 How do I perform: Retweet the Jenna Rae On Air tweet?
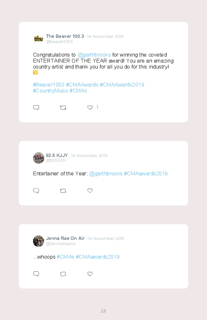click(63, 274)
